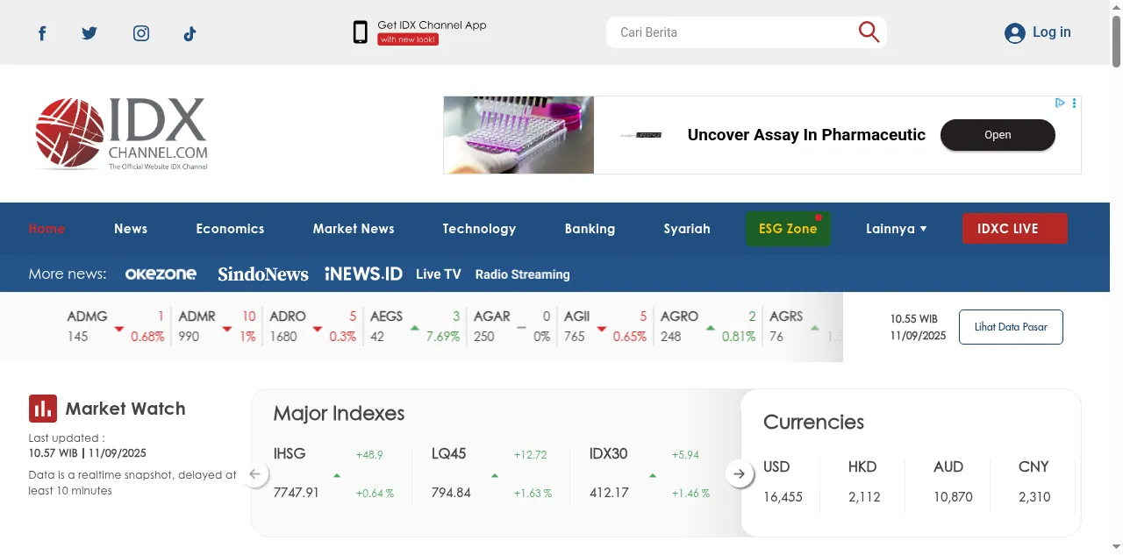Open the Syariah menu item
The height and width of the screenshot is (555, 1123).
click(x=687, y=229)
